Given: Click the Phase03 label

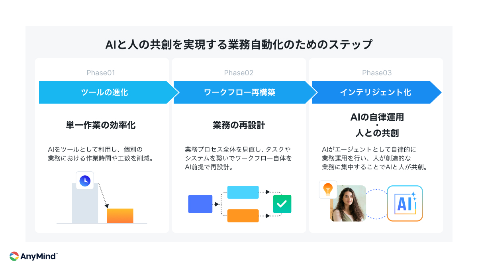Looking at the screenshot, I should (x=377, y=73).
